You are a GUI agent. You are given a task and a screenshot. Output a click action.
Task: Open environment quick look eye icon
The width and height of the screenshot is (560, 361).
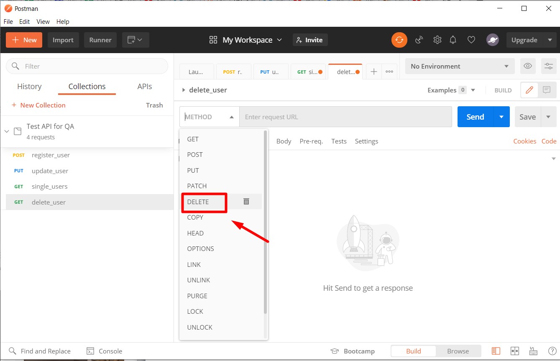(528, 66)
